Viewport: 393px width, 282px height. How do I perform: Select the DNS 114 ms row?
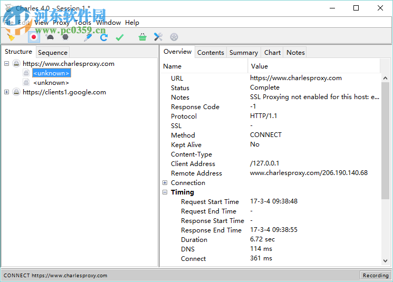271,249
